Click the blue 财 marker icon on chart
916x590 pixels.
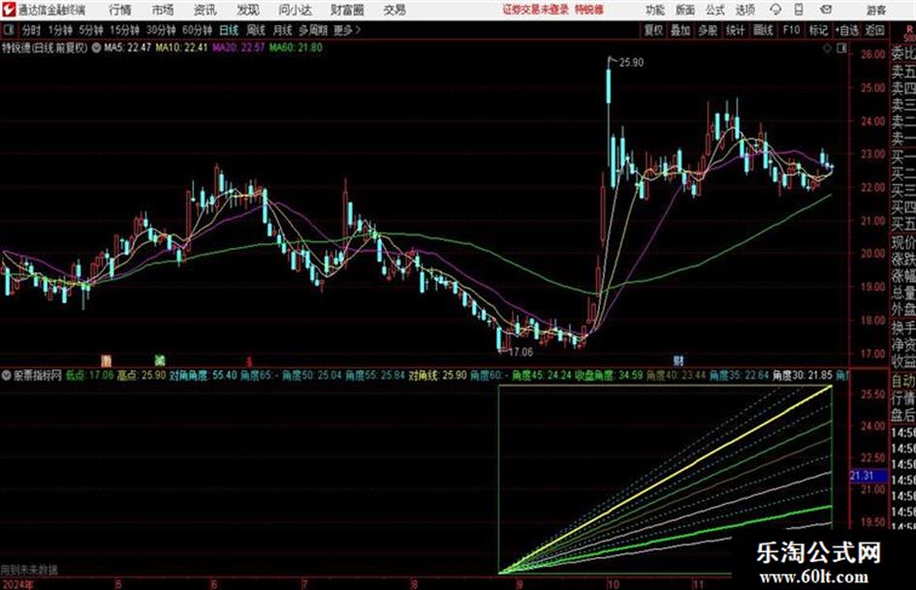point(679,359)
